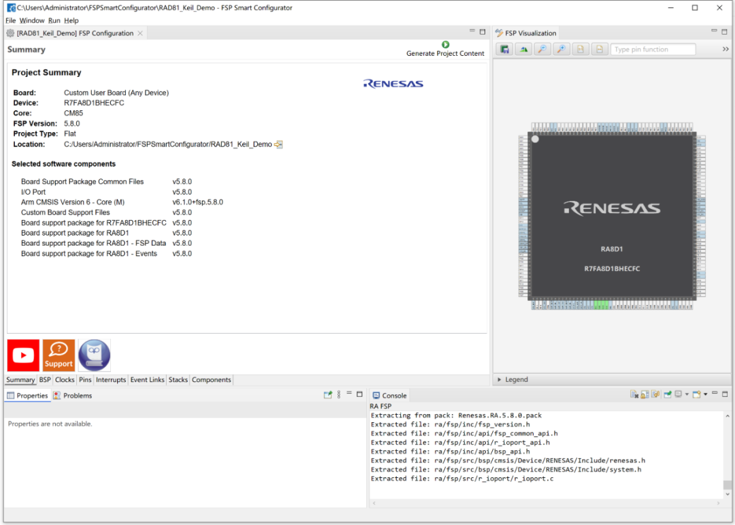
Task: Open the owl knowledge base icon
Action: point(94,355)
